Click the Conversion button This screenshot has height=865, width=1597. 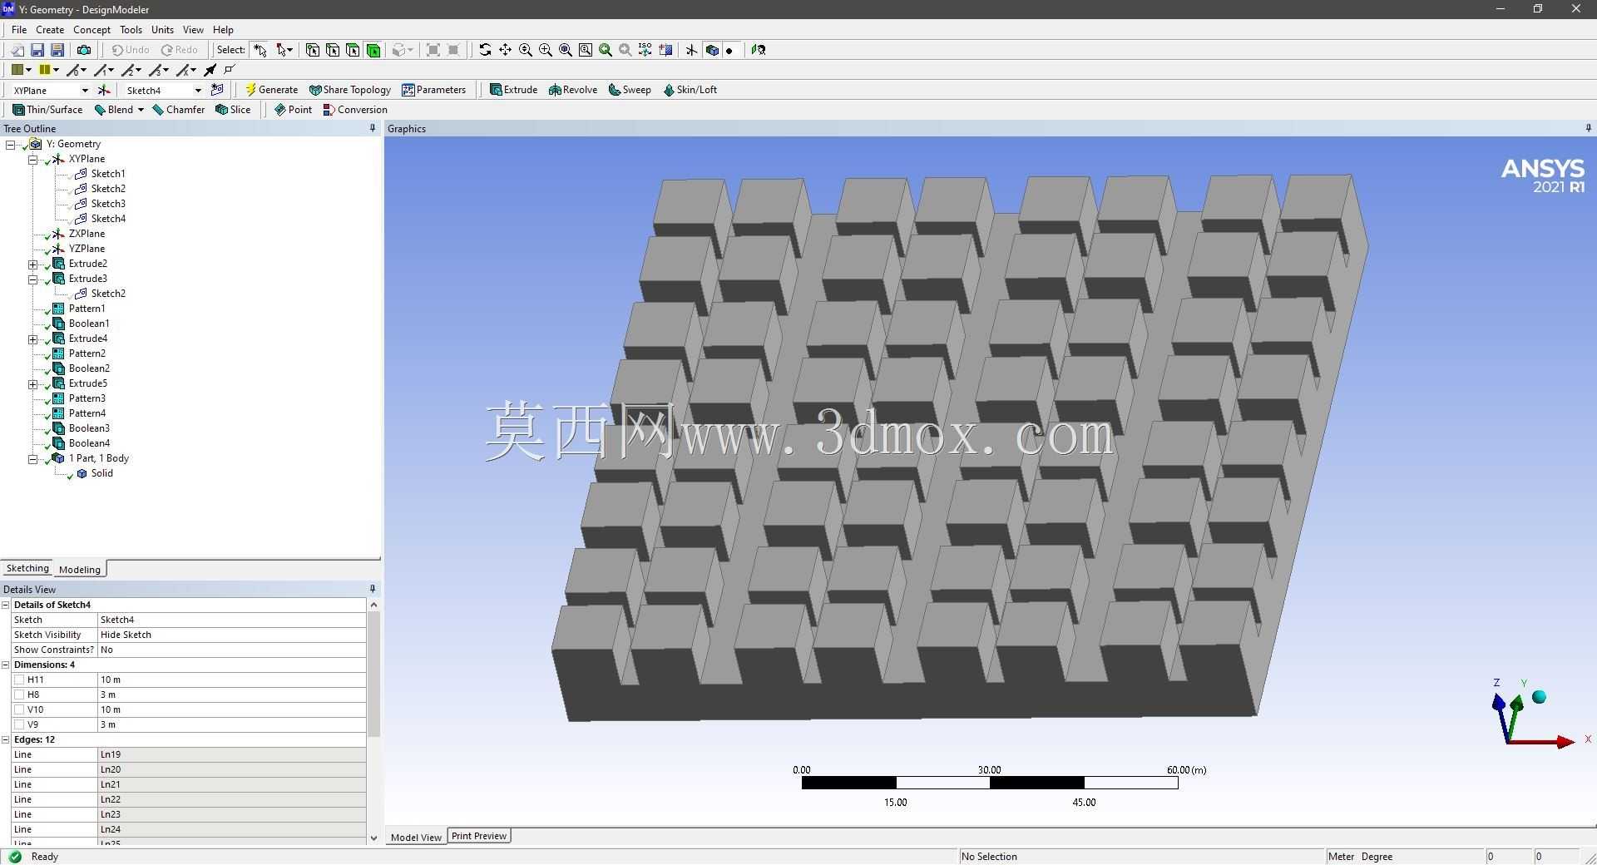[x=355, y=110]
